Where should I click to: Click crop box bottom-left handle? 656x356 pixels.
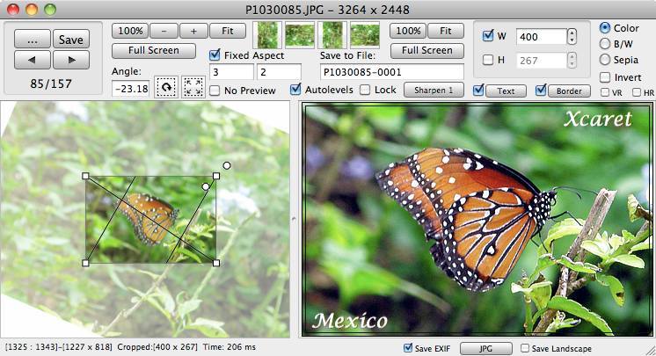[86, 263]
